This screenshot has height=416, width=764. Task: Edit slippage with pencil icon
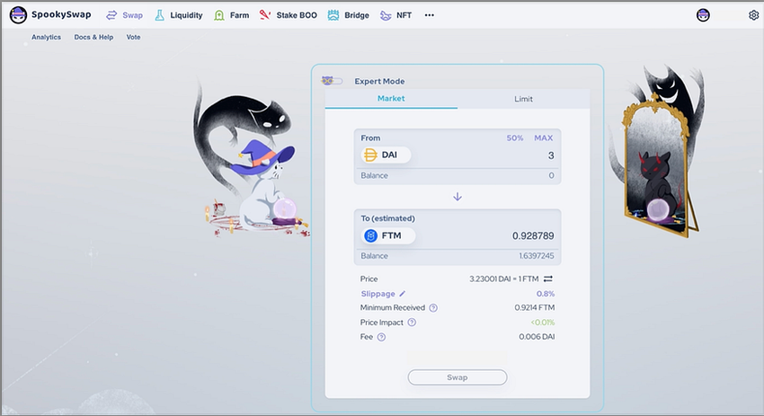point(403,294)
